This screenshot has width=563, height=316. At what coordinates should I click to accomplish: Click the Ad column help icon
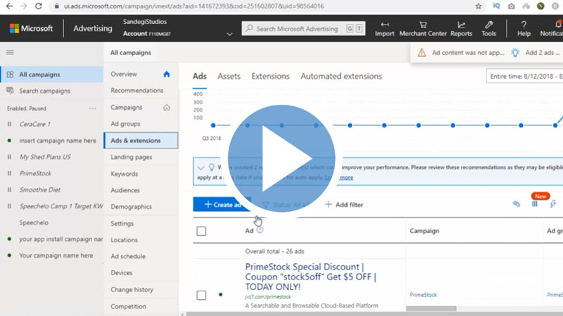pyautogui.click(x=260, y=230)
